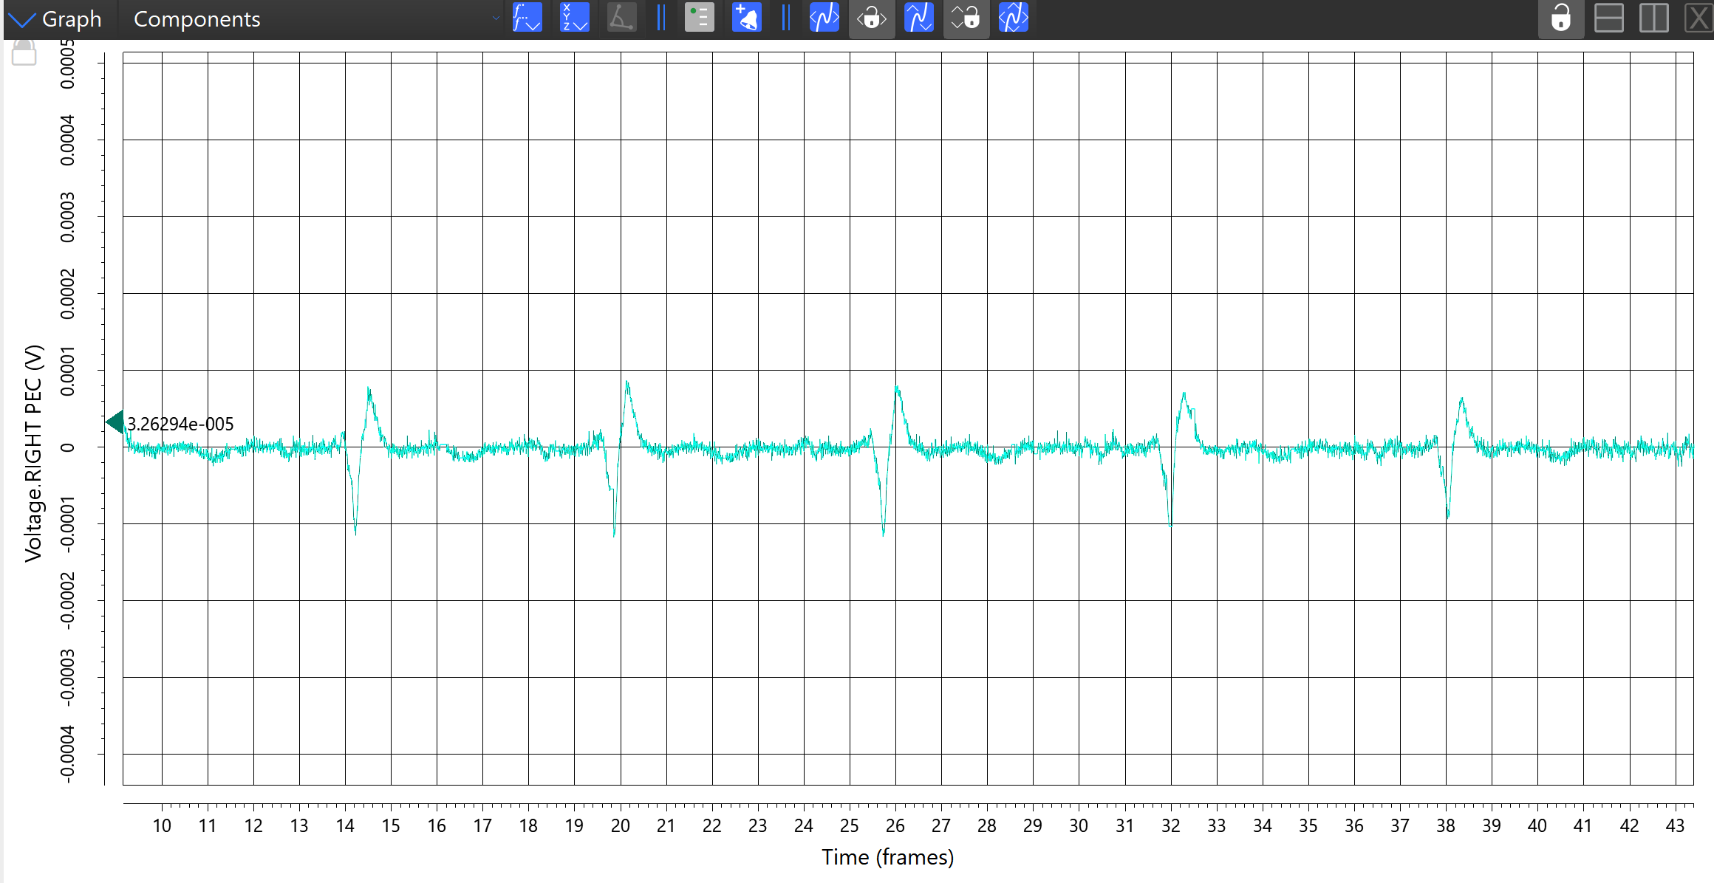Click the faded lock icon above Y axis

(24, 53)
